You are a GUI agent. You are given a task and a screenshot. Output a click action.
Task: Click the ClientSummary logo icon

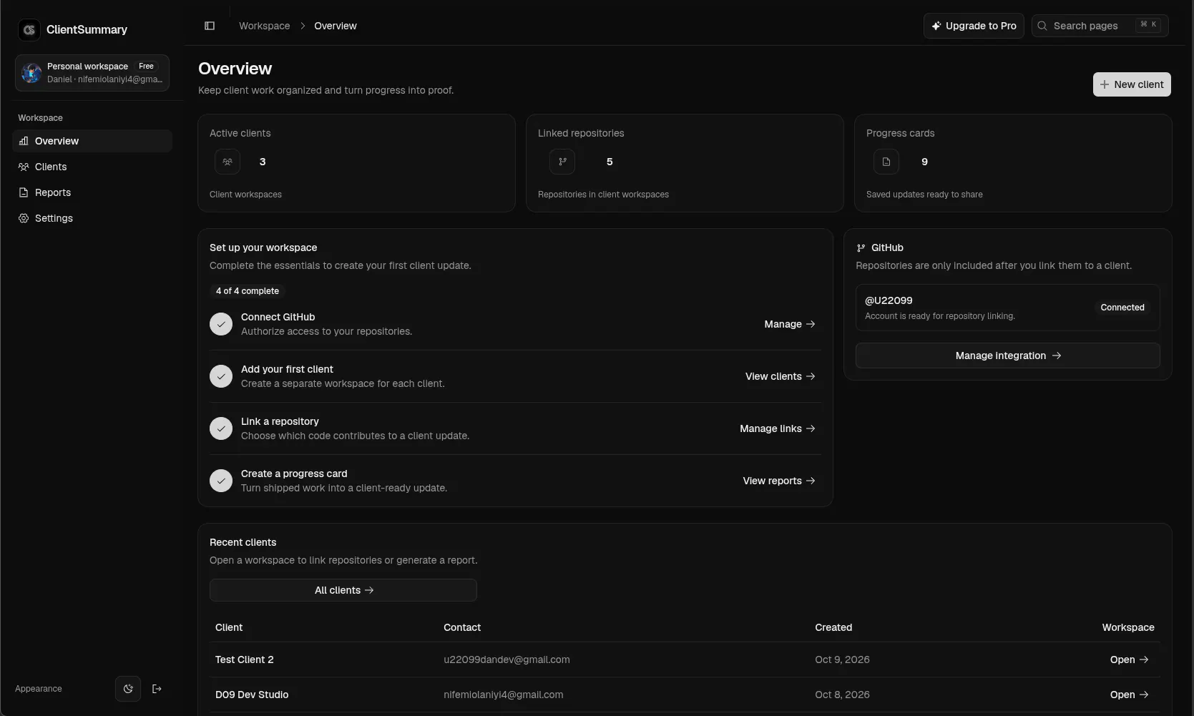(29, 29)
